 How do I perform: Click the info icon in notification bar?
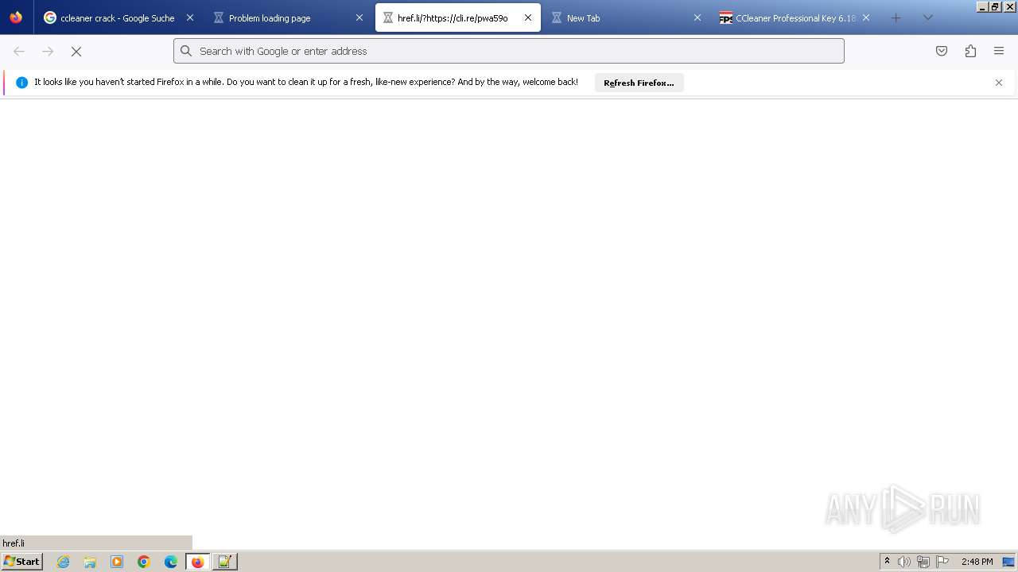click(x=21, y=83)
